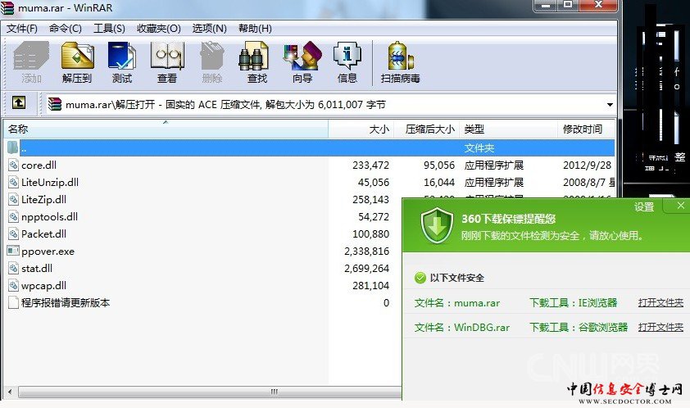The image size is (690, 408).
Task: Click the horizontal scrollbar left arrow
Action: point(10,392)
